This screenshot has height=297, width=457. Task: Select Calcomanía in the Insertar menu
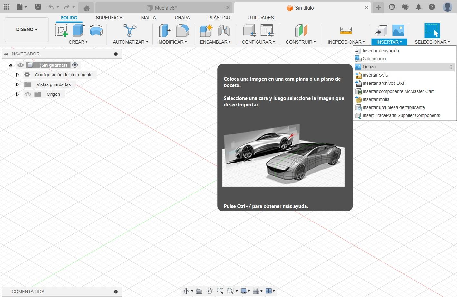pyautogui.click(x=374, y=59)
